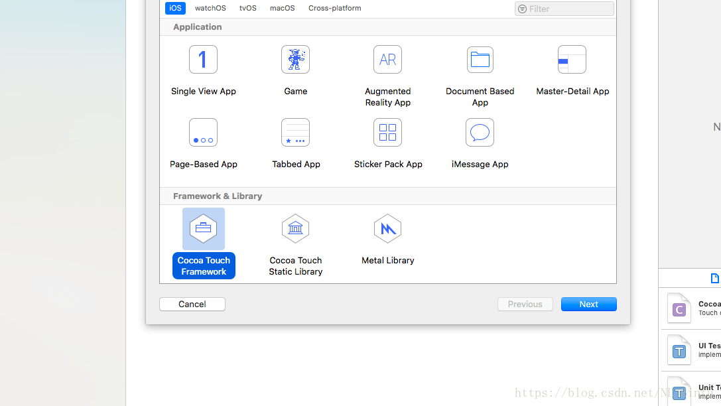The height and width of the screenshot is (406, 721).
Task: Pick the Augmented Reality App icon
Action: pyautogui.click(x=387, y=59)
